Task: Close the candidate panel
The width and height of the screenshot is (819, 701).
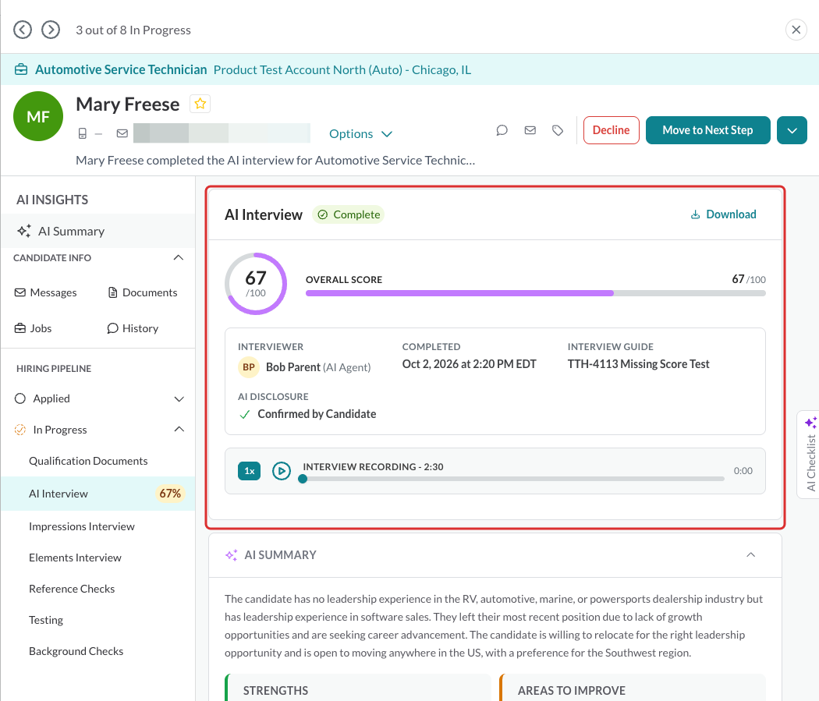Action: [x=796, y=30]
